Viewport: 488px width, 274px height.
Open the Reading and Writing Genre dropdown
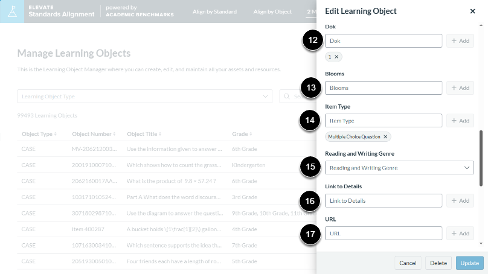[399, 168]
